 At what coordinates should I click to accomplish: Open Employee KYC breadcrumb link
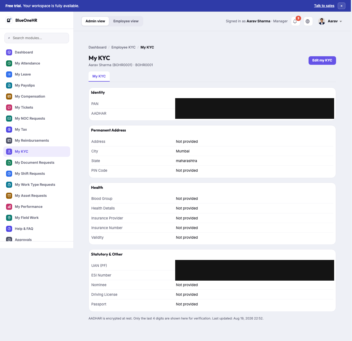[123, 47]
